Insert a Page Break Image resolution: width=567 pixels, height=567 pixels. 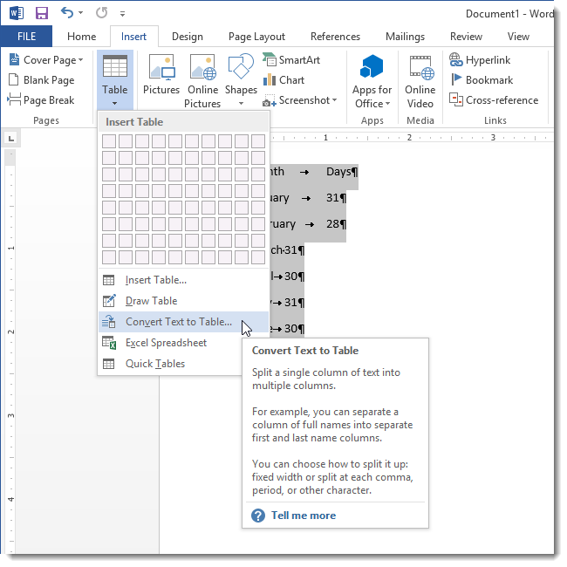coord(41,99)
